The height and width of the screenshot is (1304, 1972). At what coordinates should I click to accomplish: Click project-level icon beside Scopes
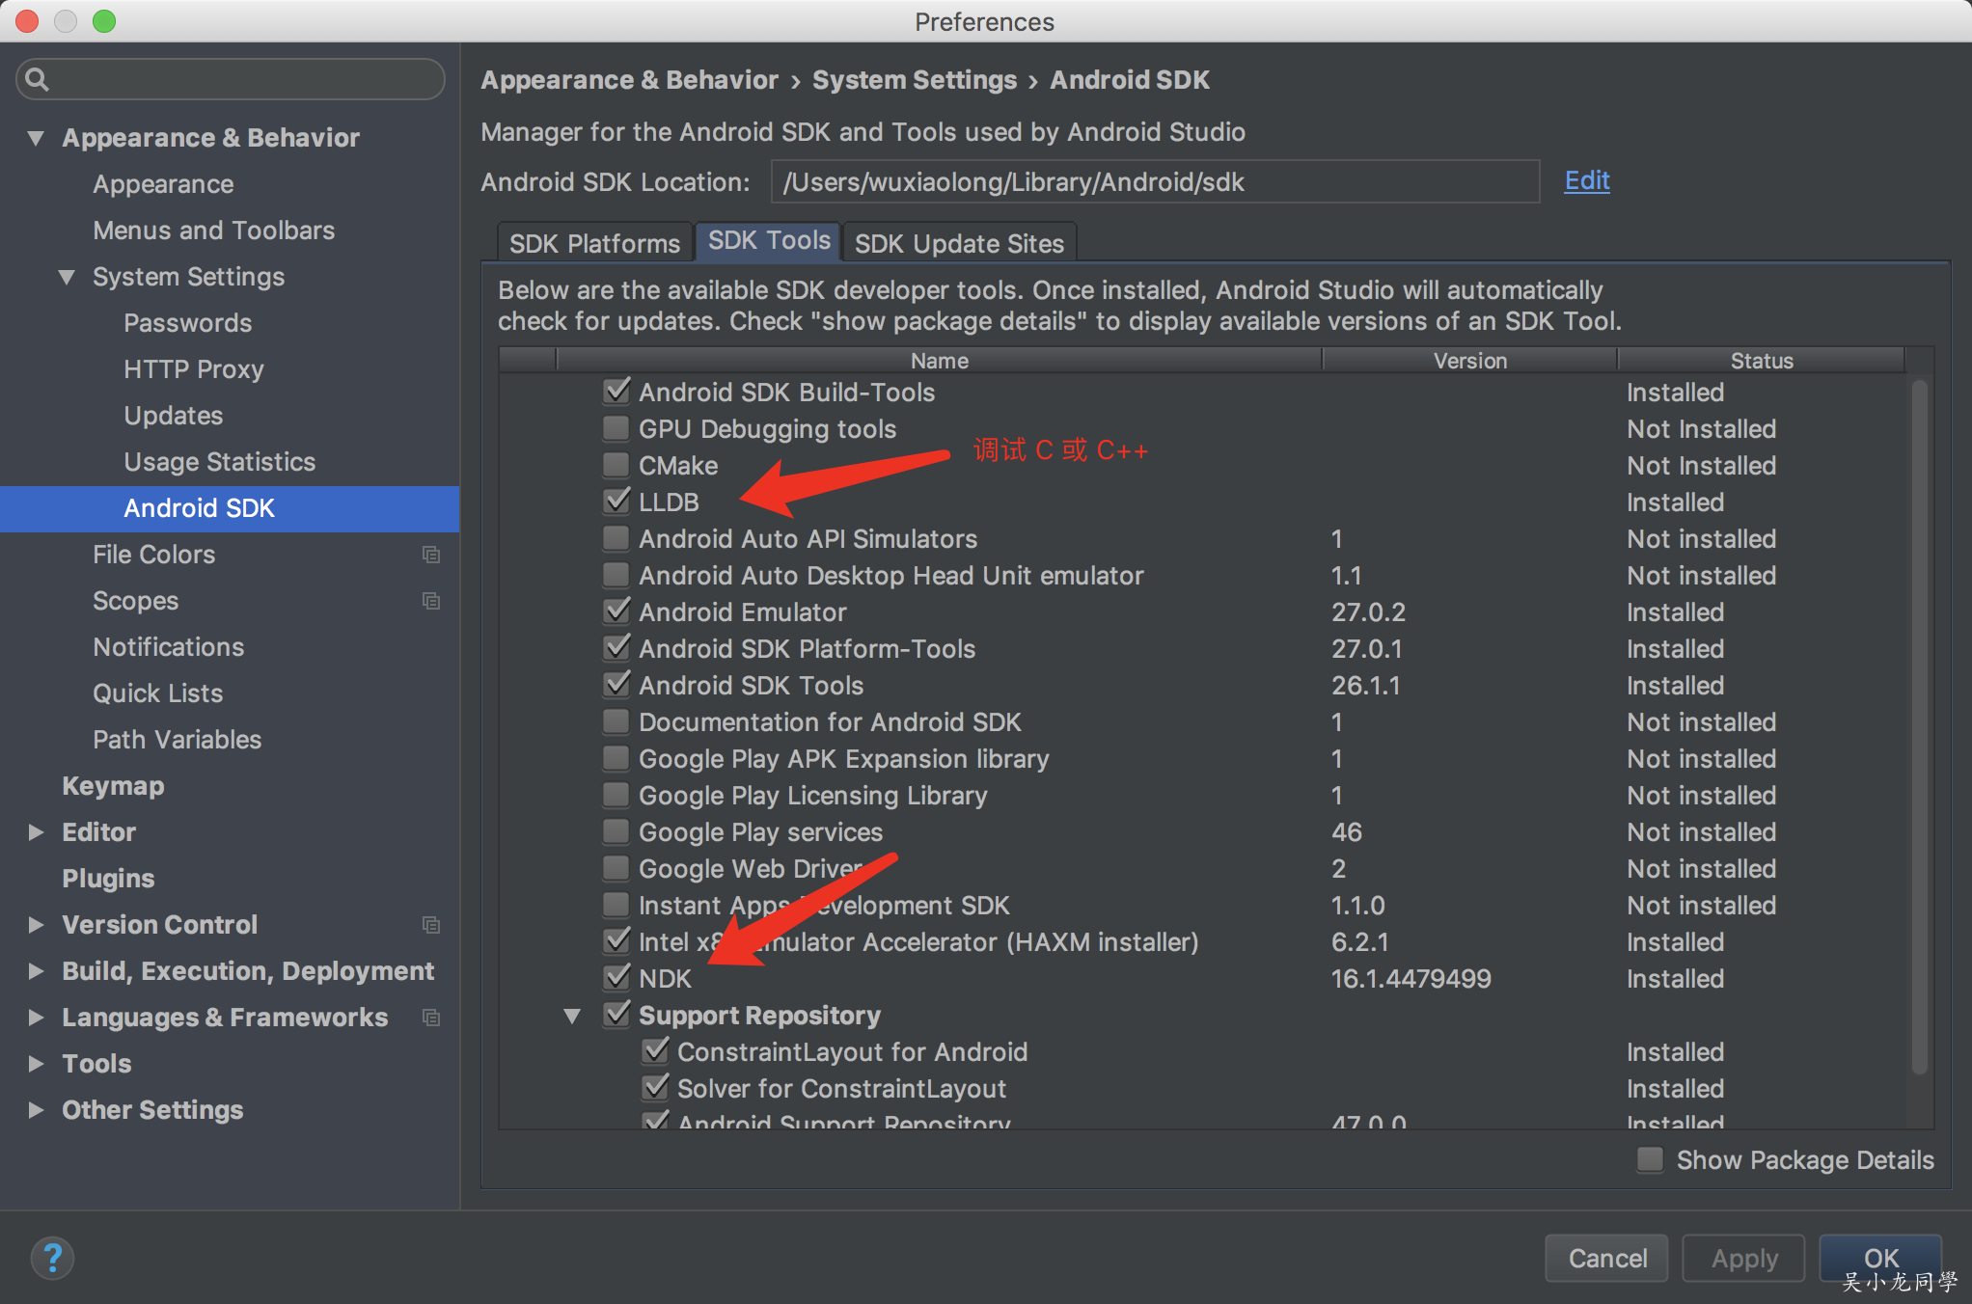coord(431,601)
